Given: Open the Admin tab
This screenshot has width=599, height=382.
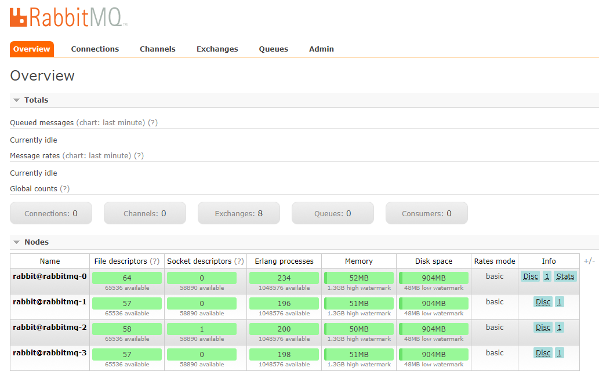Looking at the screenshot, I should coord(321,49).
